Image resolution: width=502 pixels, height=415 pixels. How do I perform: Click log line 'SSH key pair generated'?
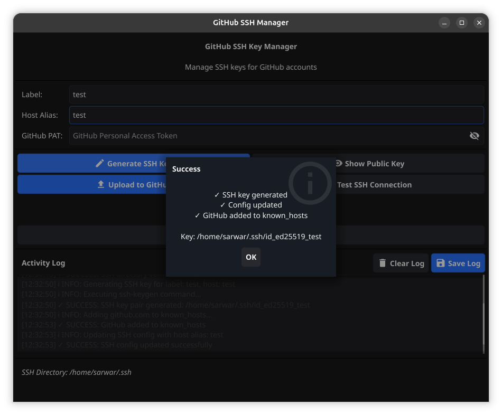(166, 305)
